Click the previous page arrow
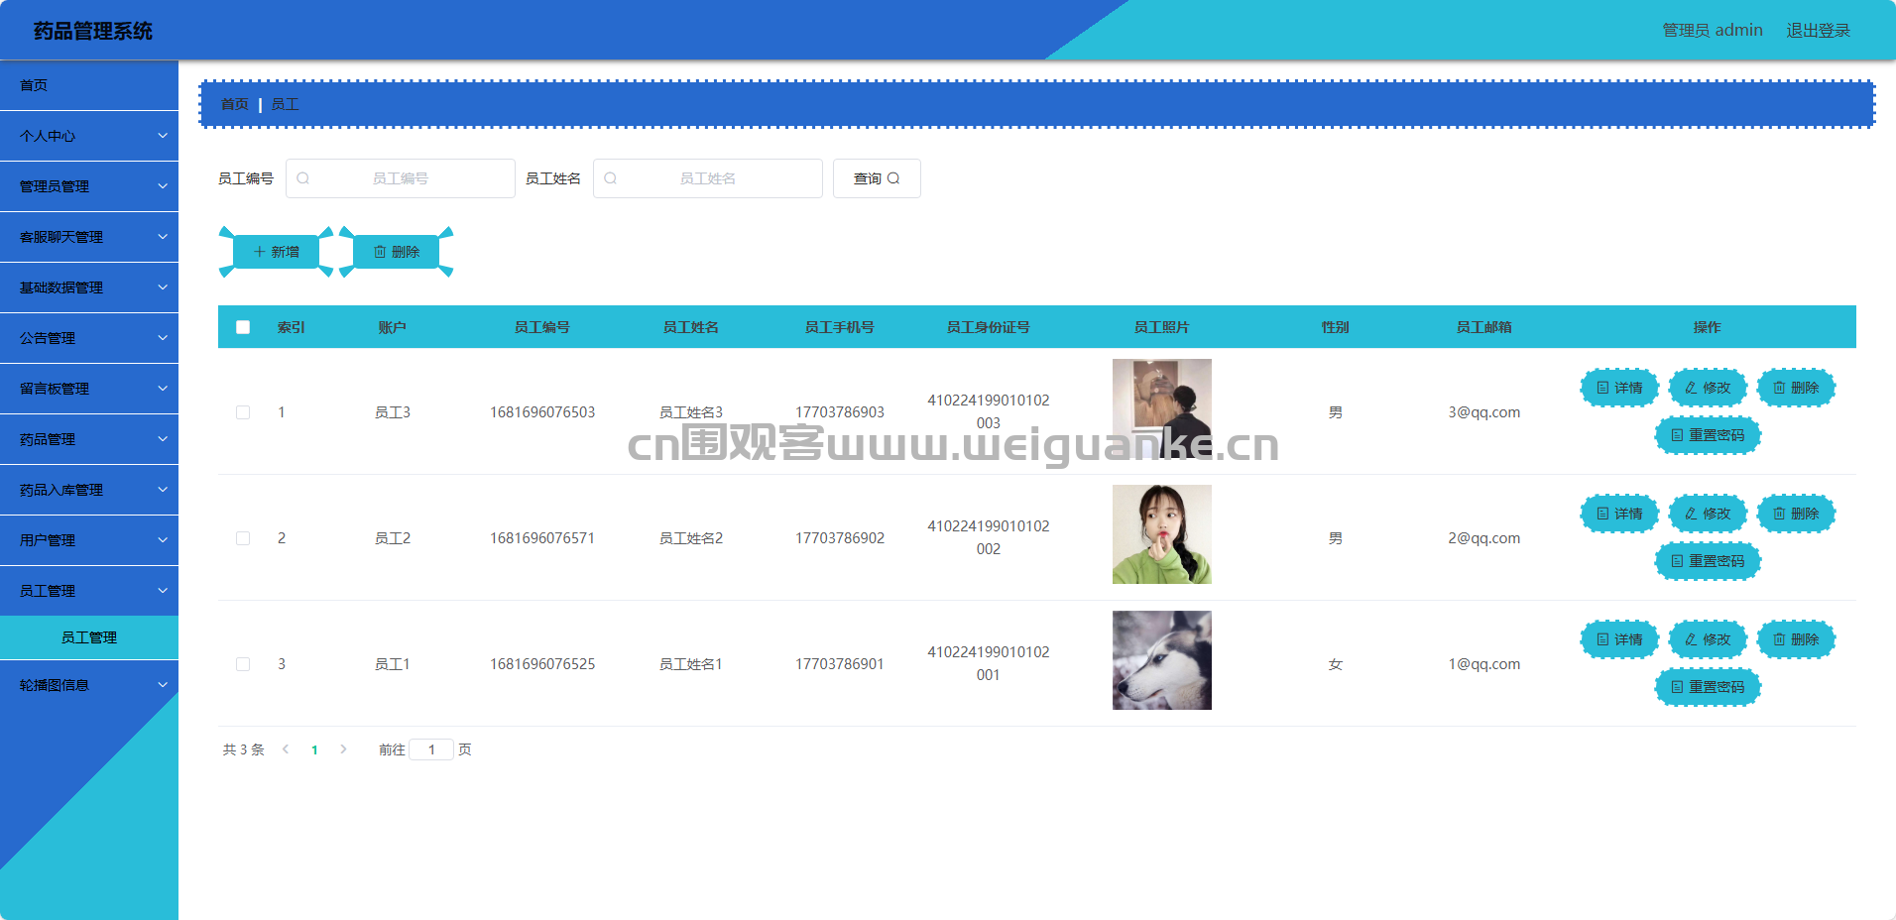Screen dimensions: 1896x920 (x=286, y=749)
